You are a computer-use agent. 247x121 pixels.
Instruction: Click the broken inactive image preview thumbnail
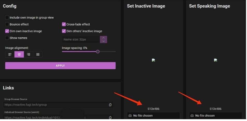point(153,60)
